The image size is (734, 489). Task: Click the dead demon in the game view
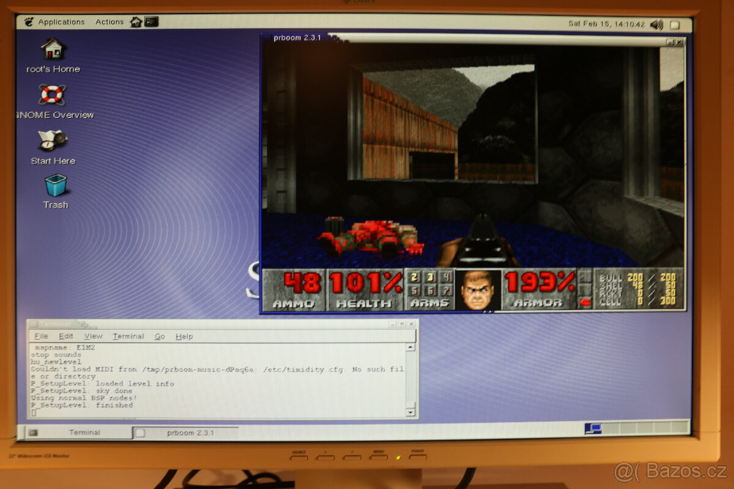(371, 237)
